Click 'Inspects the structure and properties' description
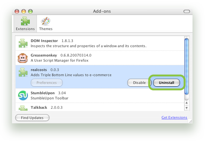206x142 pixels. 88,46
